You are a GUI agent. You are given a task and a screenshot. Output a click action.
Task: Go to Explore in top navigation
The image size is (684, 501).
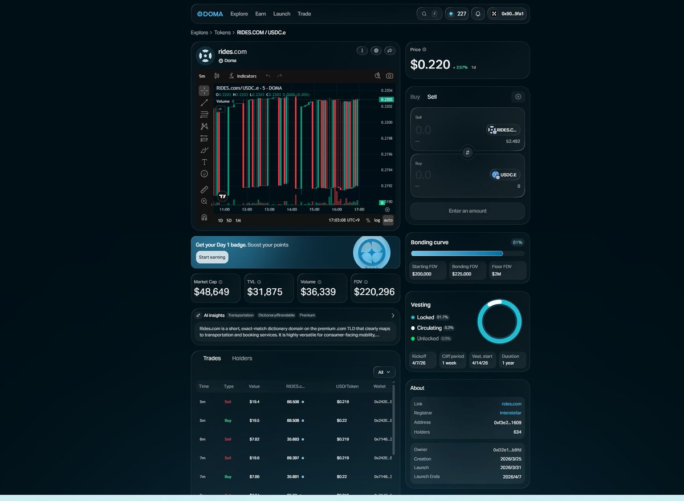239,14
